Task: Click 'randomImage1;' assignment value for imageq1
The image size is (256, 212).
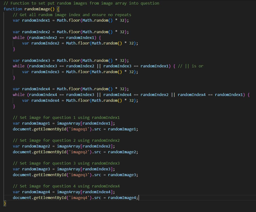Action: click(x=123, y=129)
